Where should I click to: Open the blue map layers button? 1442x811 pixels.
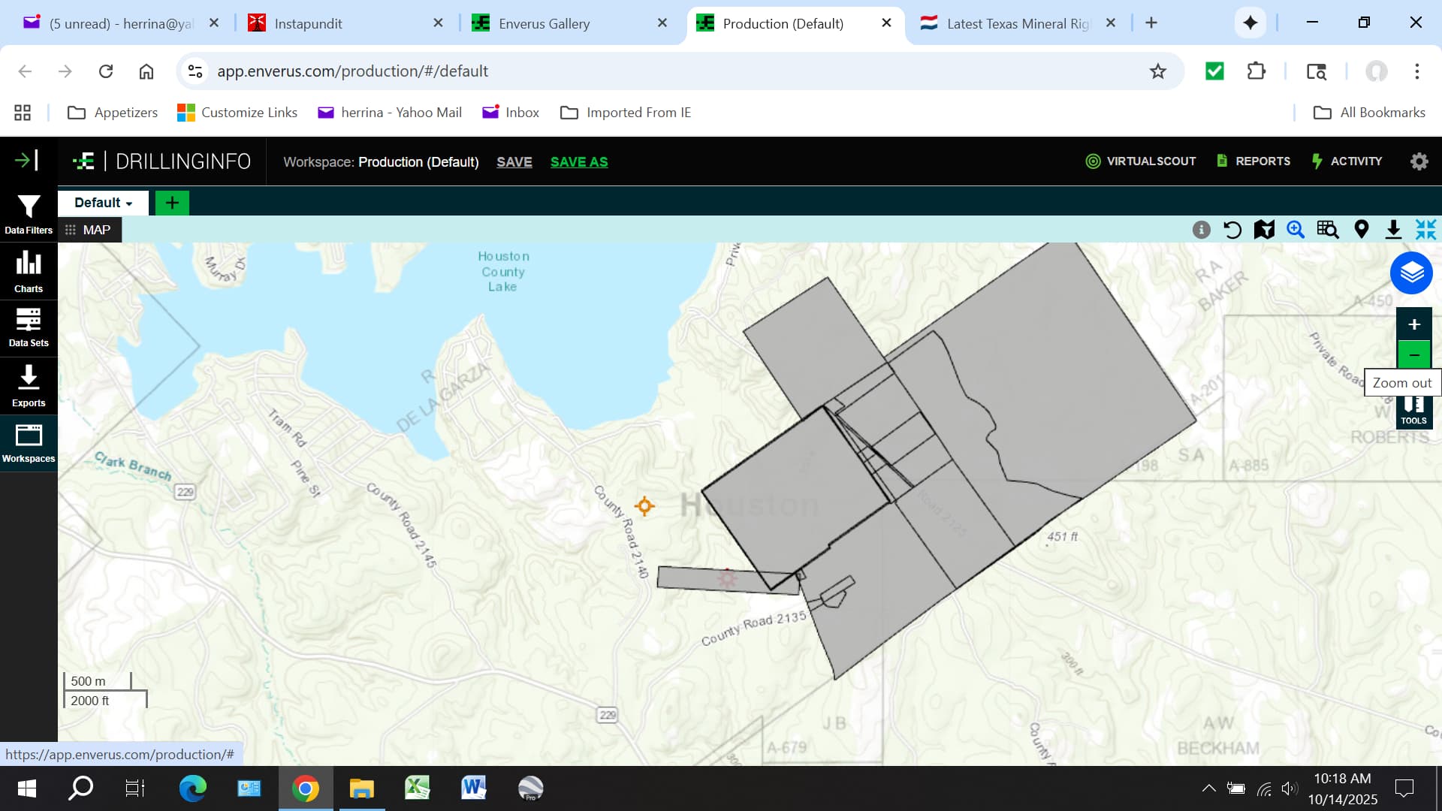[x=1411, y=273]
